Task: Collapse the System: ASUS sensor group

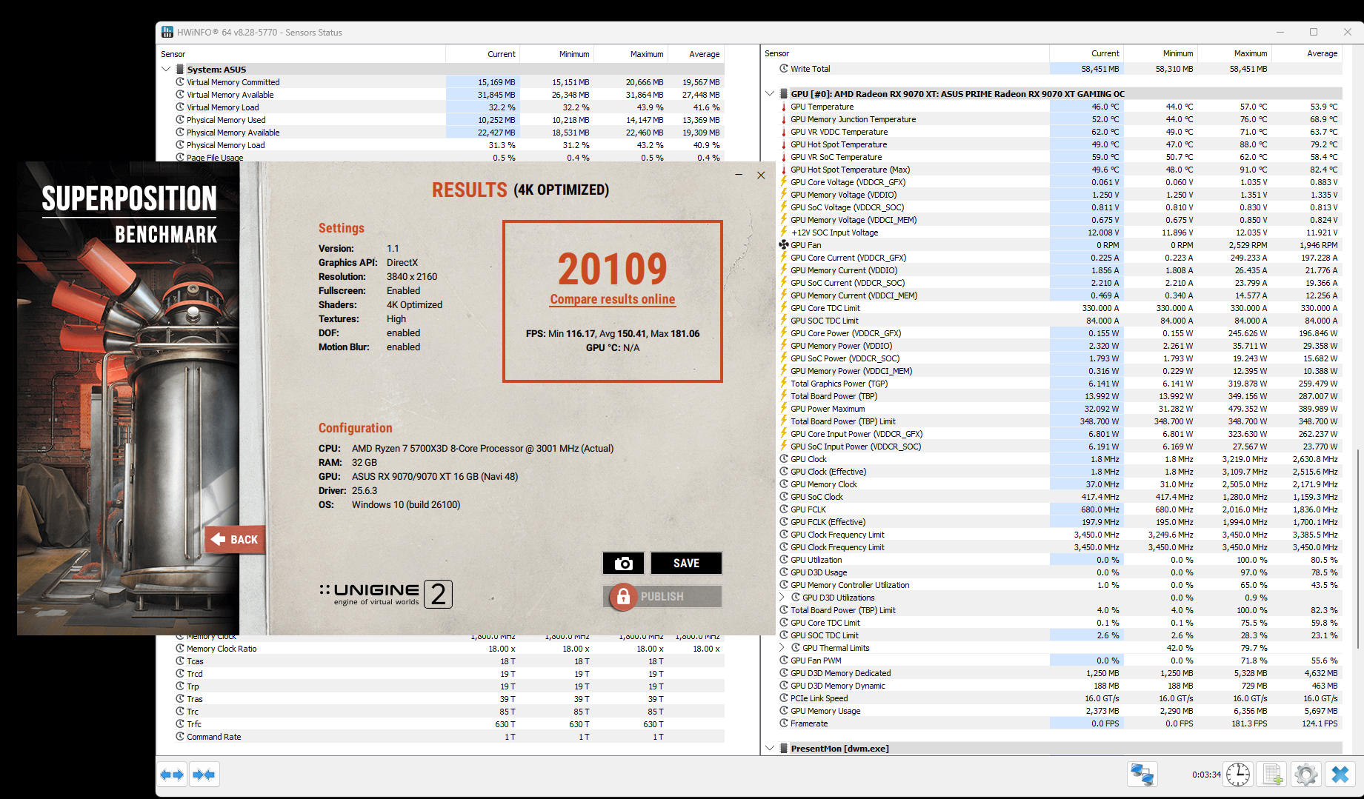Action: point(167,70)
